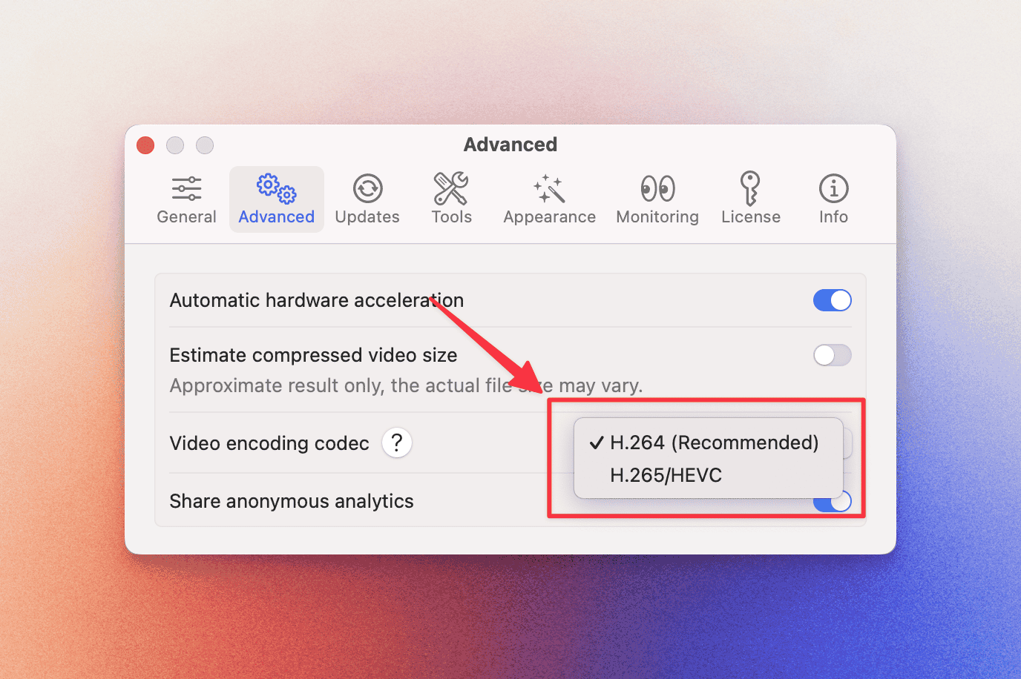This screenshot has height=679, width=1021.
Task: Open the Appearance magic wand icon
Action: pyautogui.click(x=549, y=189)
